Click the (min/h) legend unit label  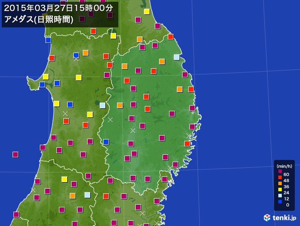tap(284, 166)
